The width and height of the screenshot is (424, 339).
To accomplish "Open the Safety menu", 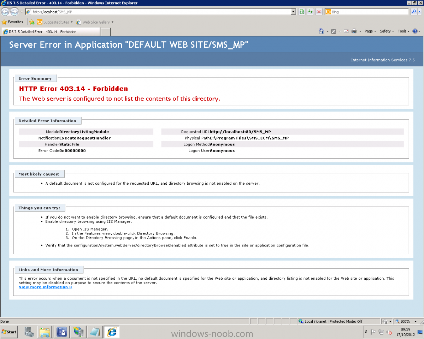I will (387, 31).
